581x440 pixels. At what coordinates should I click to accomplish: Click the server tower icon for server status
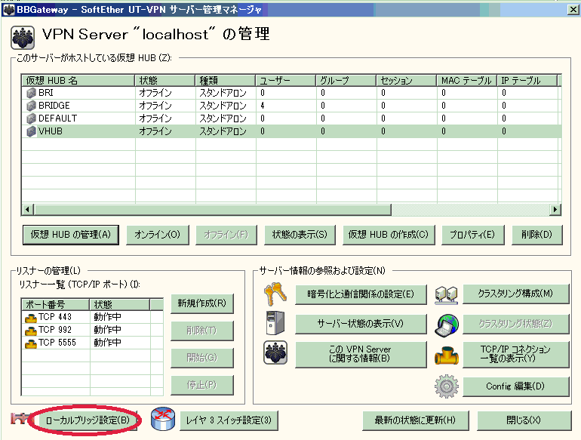click(x=275, y=323)
